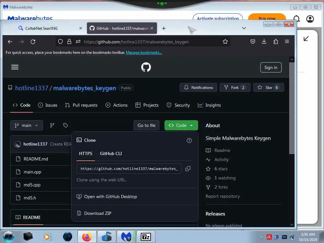Click Report repository link
Image resolution: width=324 pixels, height=243 pixels.
pyautogui.click(x=222, y=196)
